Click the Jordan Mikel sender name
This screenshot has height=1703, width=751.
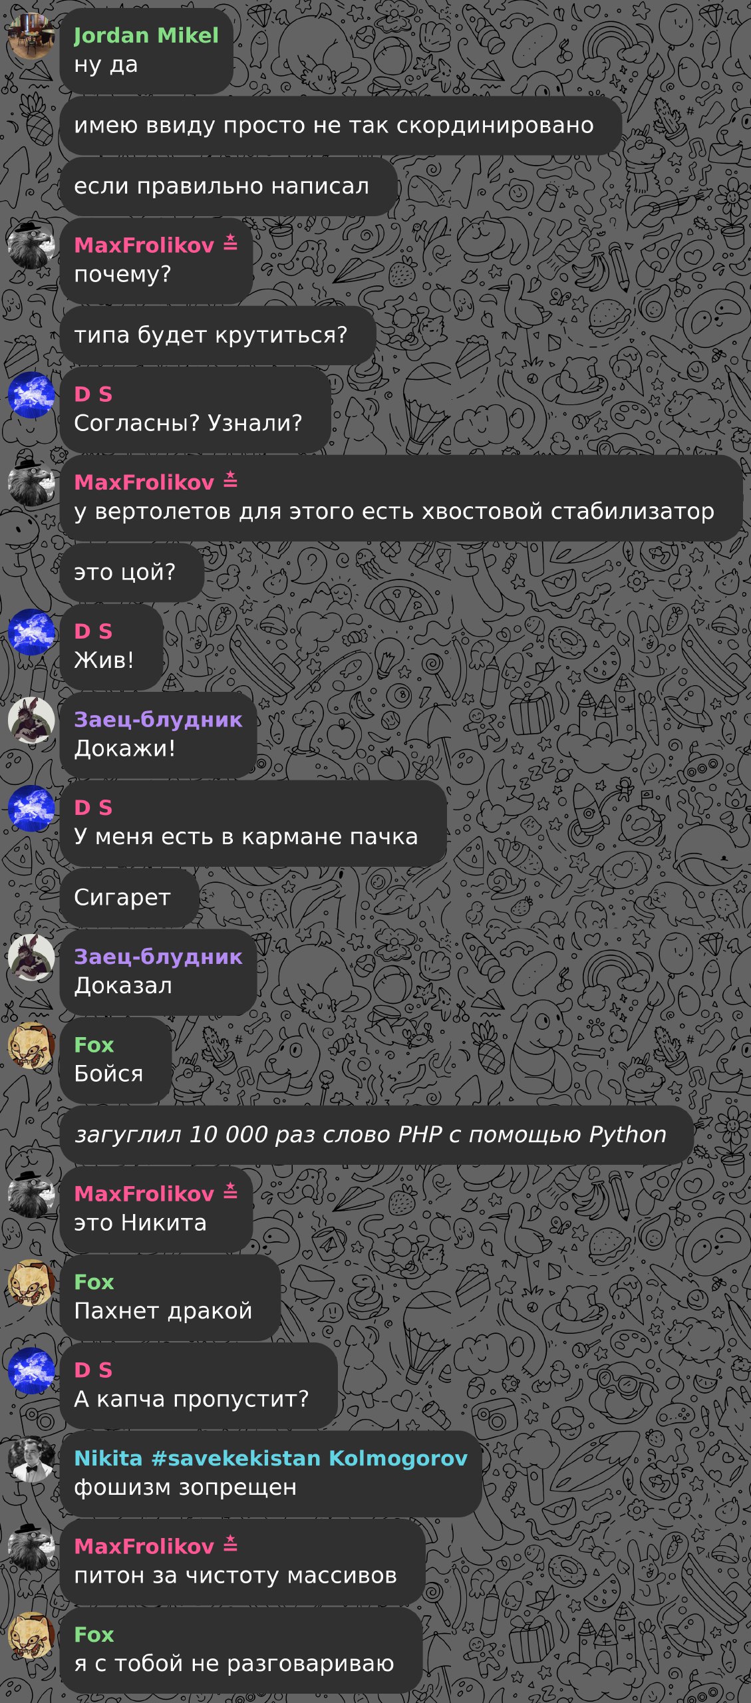(x=146, y=35)
